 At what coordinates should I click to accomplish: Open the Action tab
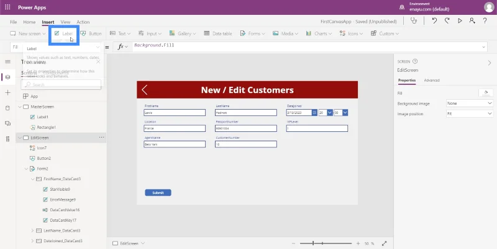click(83, 22)
